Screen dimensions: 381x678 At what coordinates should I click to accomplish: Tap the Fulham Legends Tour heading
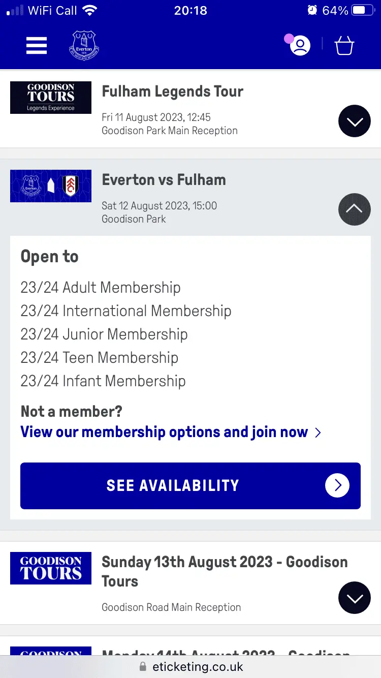[173, 91]
